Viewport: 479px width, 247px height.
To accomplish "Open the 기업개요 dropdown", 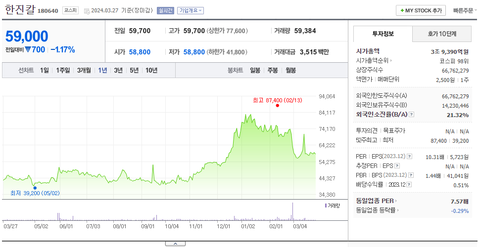I will 191,11.
